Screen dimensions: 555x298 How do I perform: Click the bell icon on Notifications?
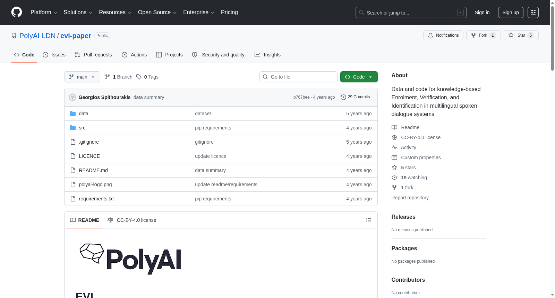[430, 35]
